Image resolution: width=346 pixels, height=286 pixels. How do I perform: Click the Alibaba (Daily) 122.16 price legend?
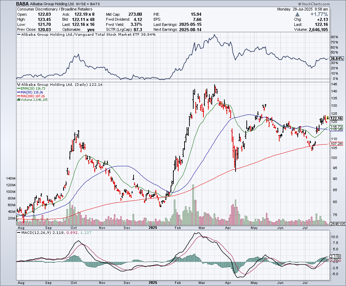[60, 84]
